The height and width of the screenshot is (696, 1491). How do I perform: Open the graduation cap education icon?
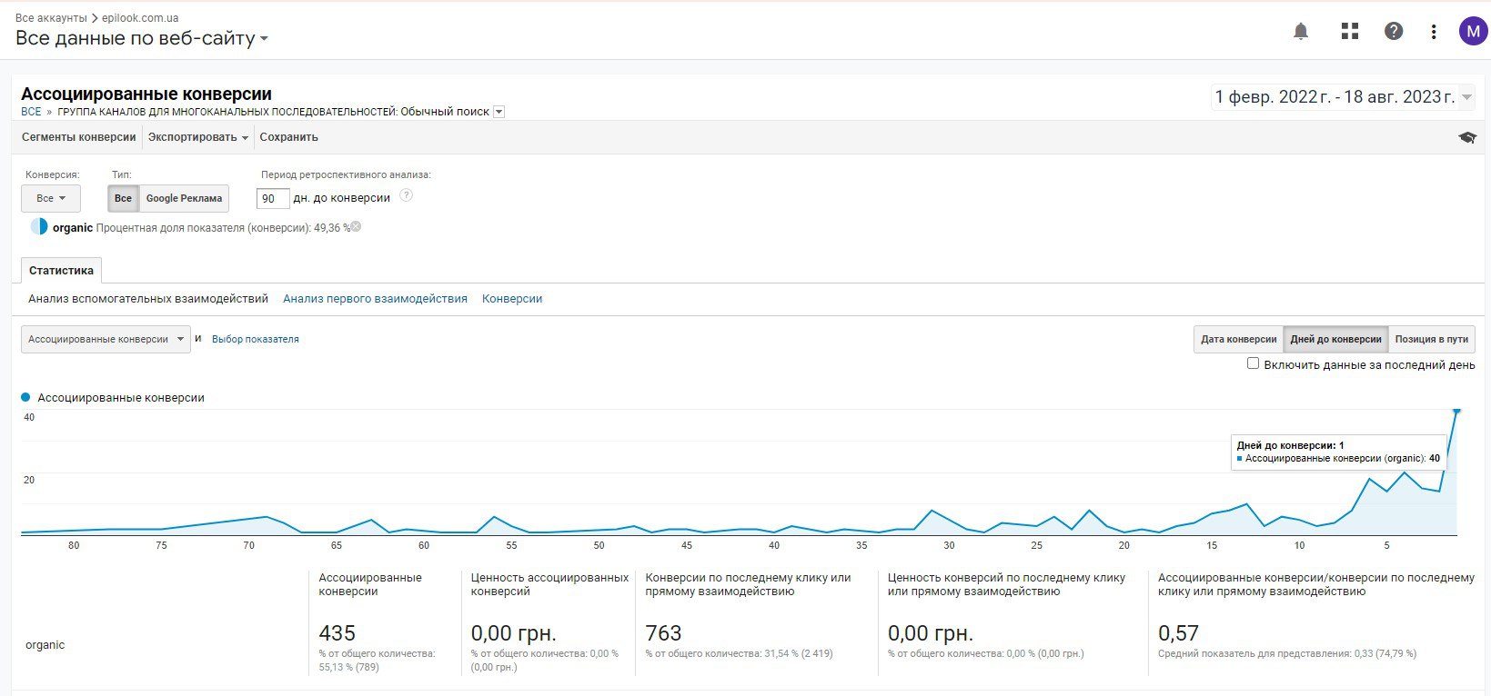coord(1466,138)
